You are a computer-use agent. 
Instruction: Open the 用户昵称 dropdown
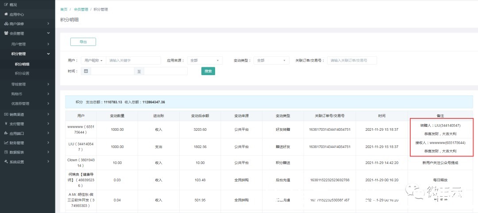93,61
